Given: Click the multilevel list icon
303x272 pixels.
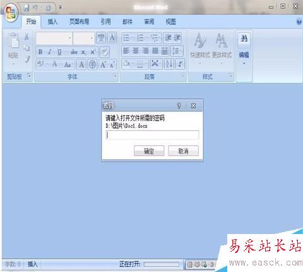Looking at the screenshot, I should click(x=155, y=38).
